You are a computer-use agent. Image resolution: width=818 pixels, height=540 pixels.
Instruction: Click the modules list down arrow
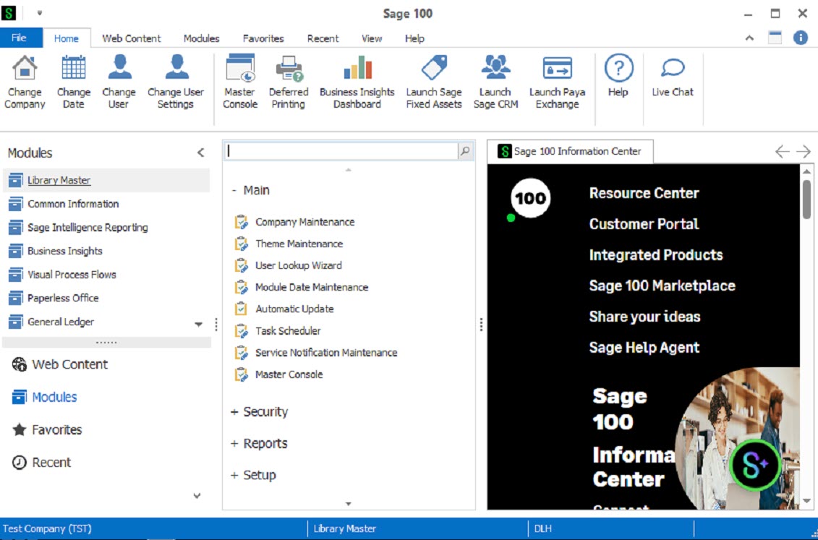pyautogui.click(x=198, y=324)
